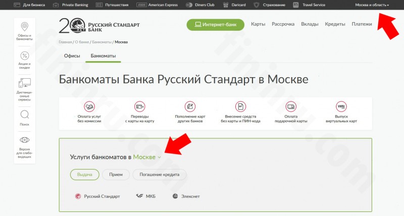The height and width of the screenshot is (216, 404).
Task: Open the Travel Service top link
Action: (314, 5)
